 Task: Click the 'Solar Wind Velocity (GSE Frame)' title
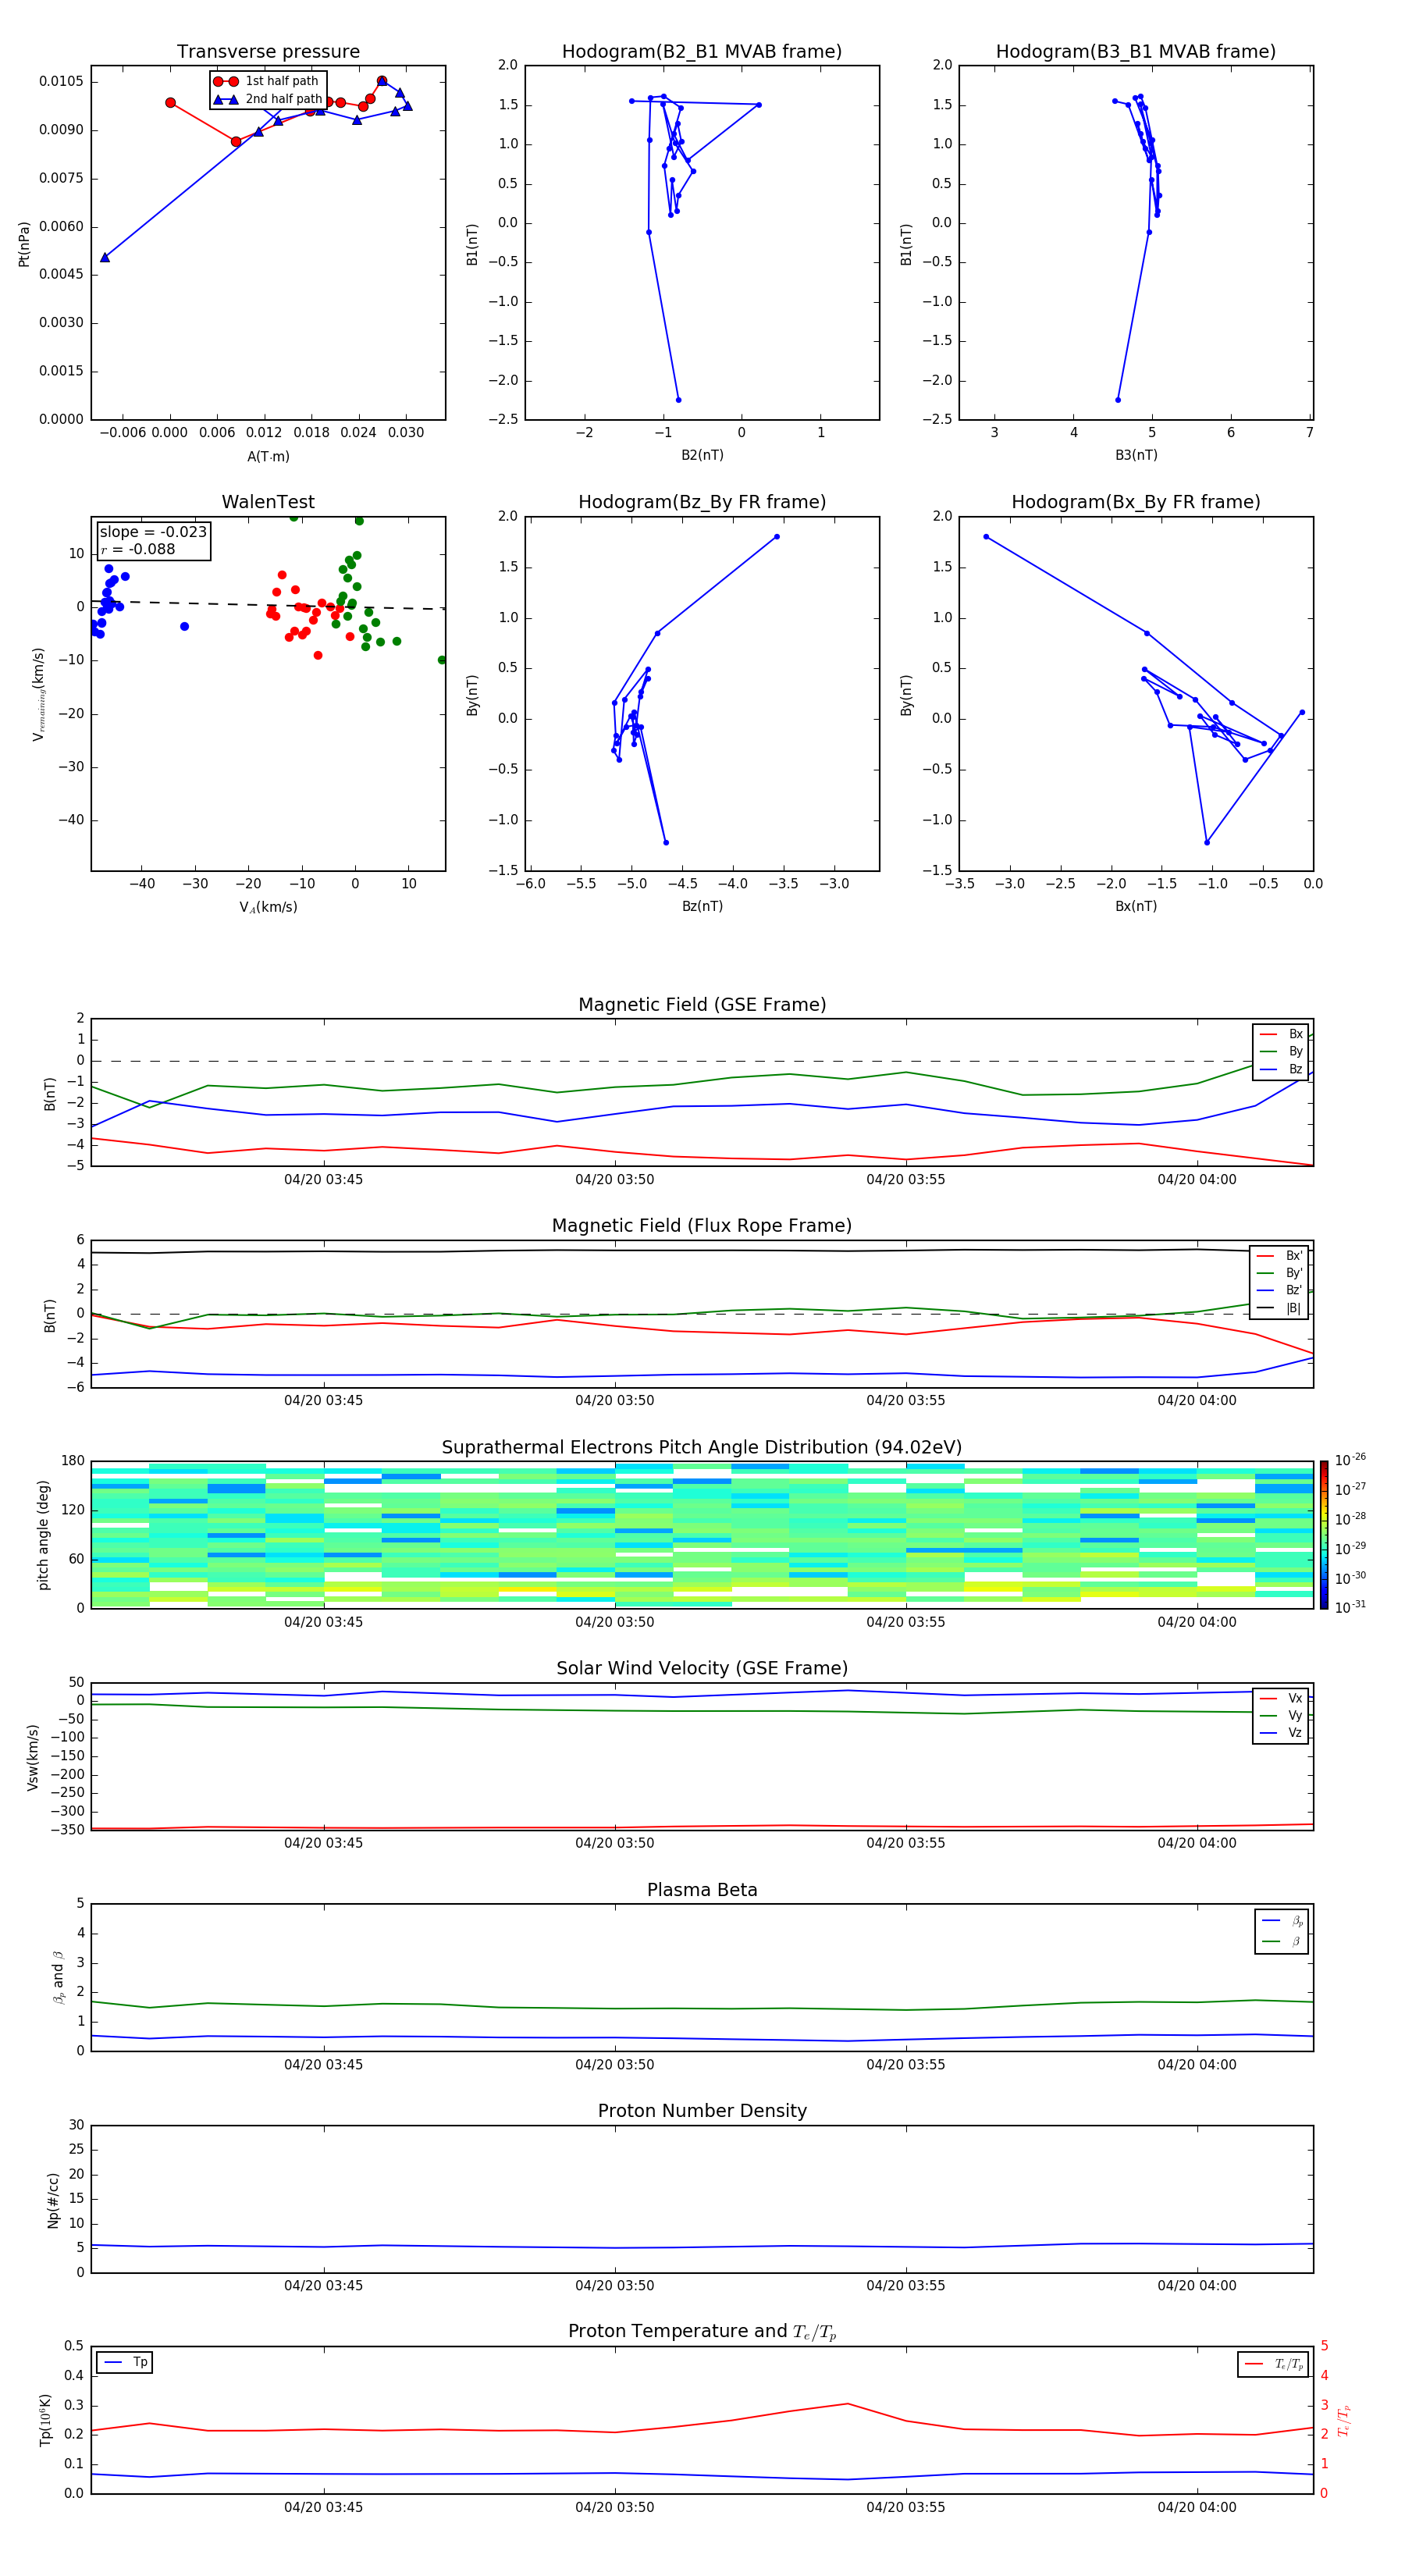(x=702, y=1668)
